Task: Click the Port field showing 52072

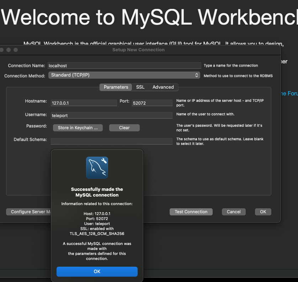Action: click(x=152, y=103)
